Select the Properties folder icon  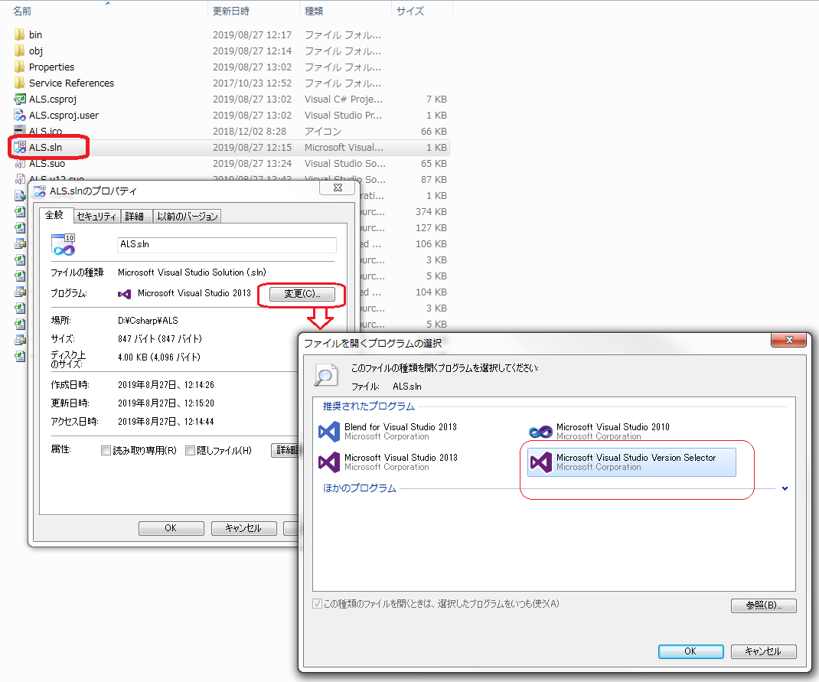[19, 67]
